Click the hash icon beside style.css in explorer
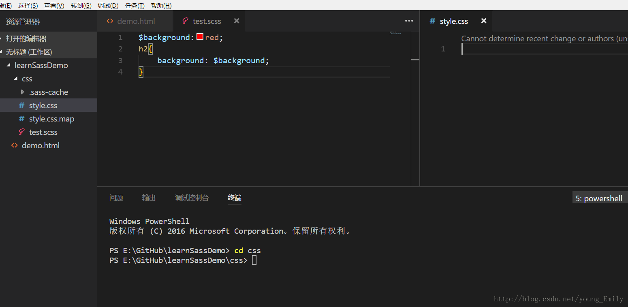Image resolution: width=628 pixels, height=307 pixels. (22, 105)
